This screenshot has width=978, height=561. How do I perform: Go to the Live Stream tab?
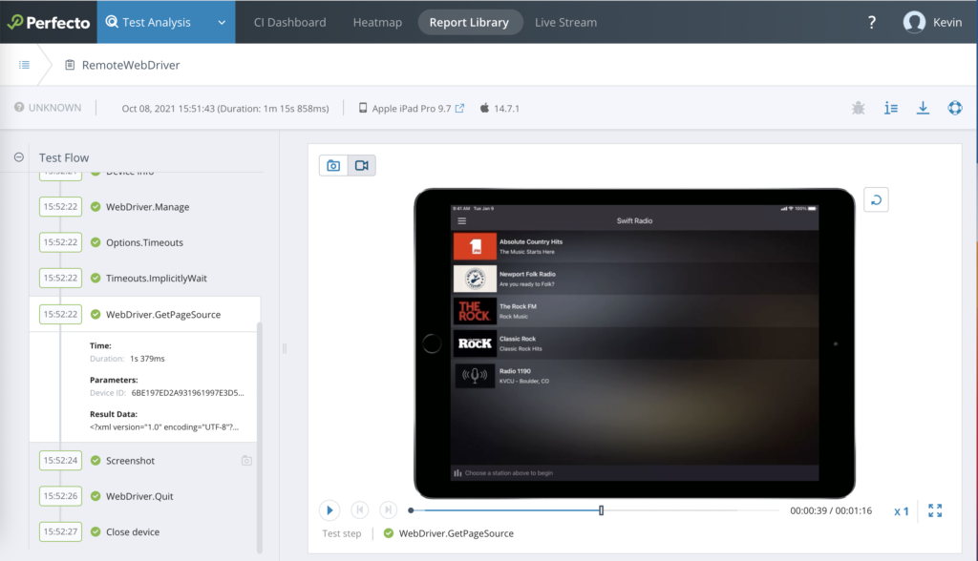565,23
